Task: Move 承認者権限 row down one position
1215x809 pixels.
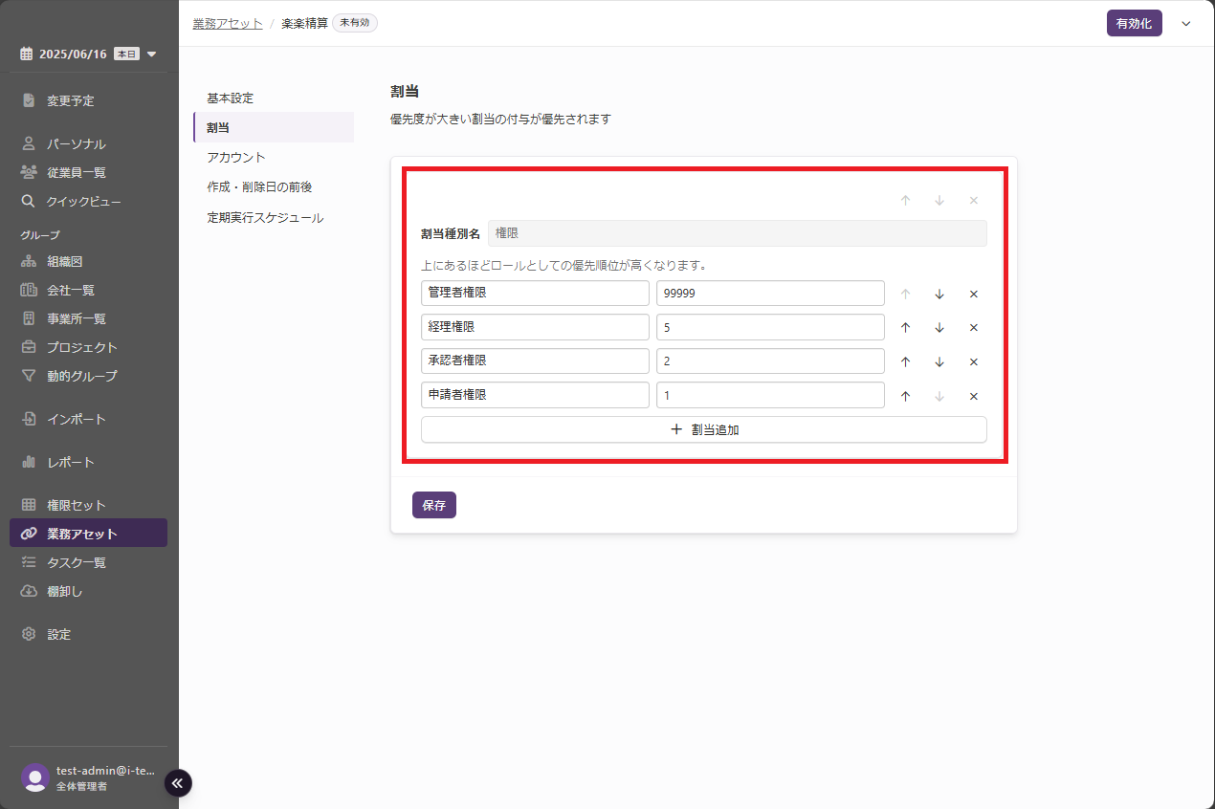Action: coord(939,362)
